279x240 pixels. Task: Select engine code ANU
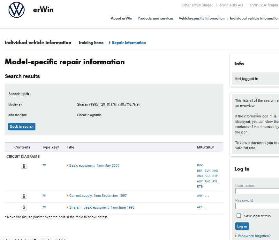pos(200,176)
